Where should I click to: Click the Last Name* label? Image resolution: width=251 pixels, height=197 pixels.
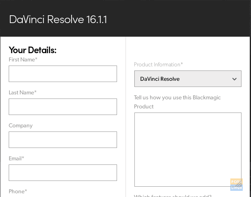pos(22,93)
